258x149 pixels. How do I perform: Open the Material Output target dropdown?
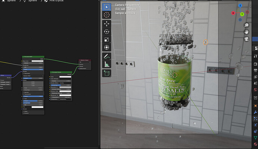[85, 62]
